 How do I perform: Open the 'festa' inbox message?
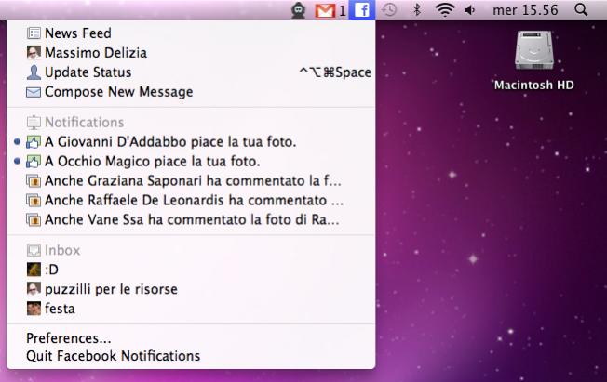[x=191, y=309]
